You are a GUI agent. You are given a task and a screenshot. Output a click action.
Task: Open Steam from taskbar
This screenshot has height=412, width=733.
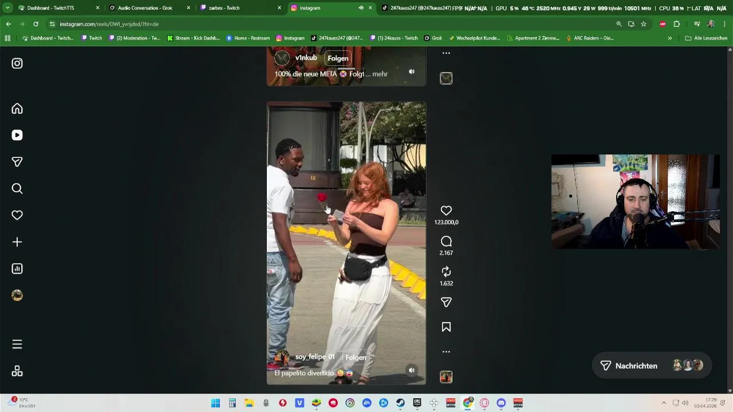coord(400,403)
